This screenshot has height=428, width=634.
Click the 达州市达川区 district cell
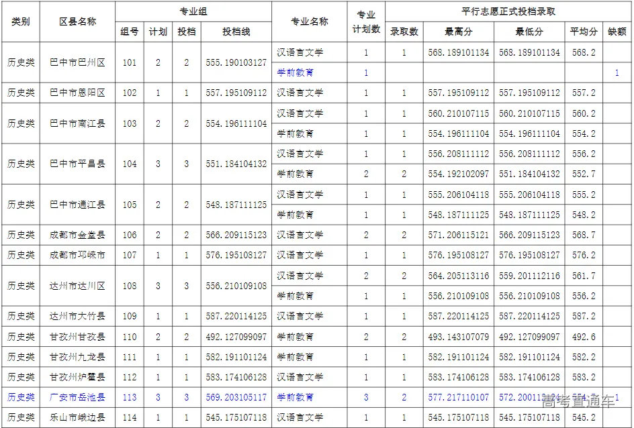77,286
